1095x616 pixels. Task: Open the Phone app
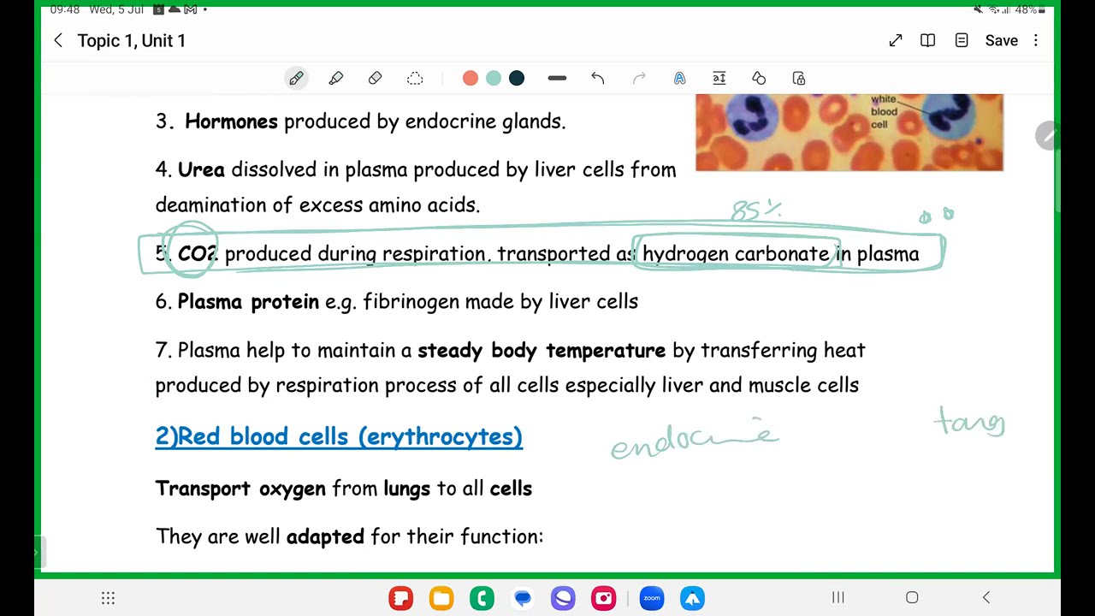click(482, 598)
